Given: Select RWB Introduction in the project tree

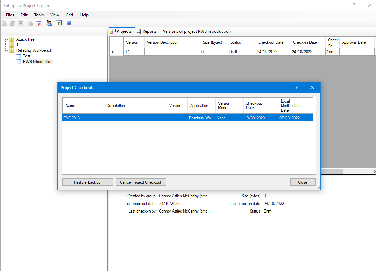Looking at the screenshot, I should pyautogui.click(x=38, y=62).
